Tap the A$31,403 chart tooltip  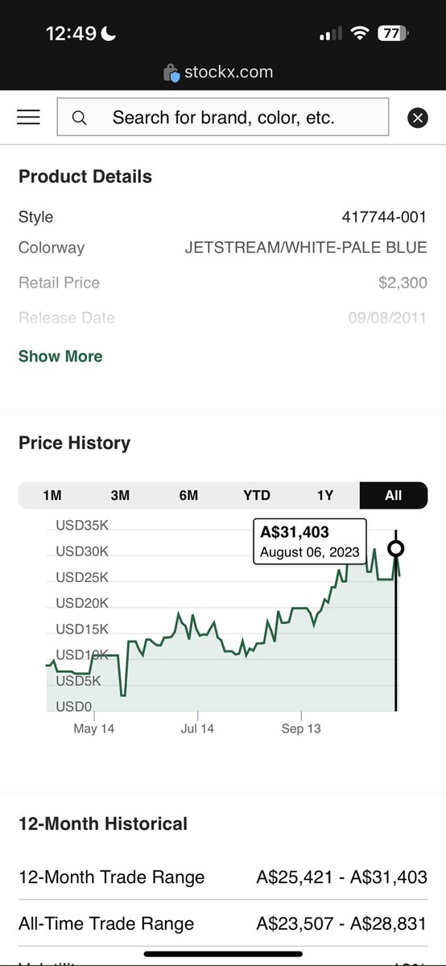[x=310, y=542]
